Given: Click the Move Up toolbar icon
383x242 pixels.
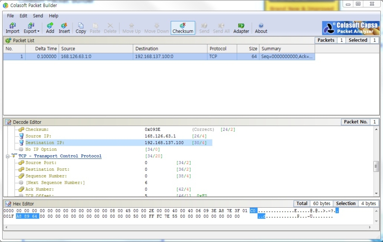Looking at the screenshot, I should (131, 28).
